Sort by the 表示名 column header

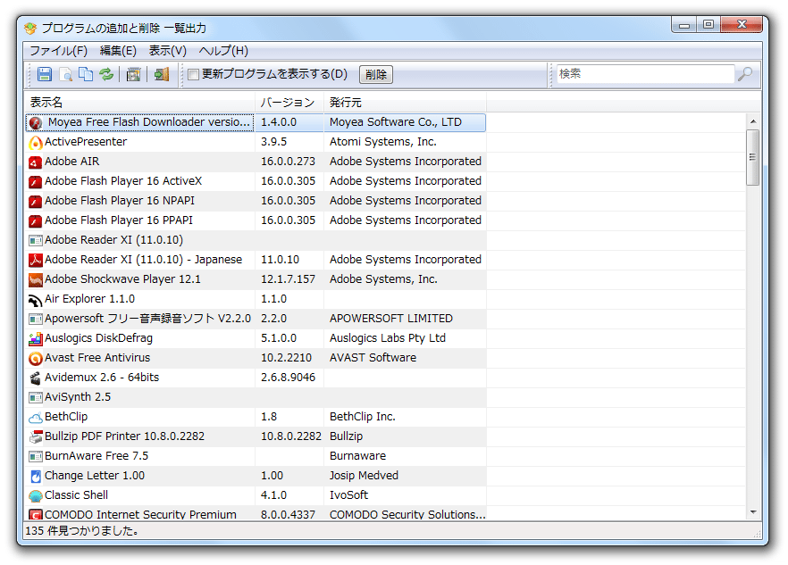pos(140,103)
